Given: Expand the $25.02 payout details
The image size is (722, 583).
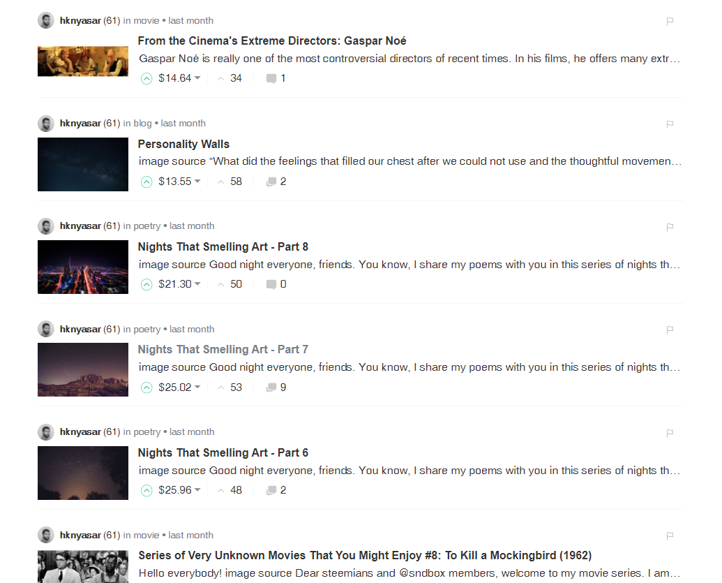Looking at the screenshot, I should [x=179, y=388].
